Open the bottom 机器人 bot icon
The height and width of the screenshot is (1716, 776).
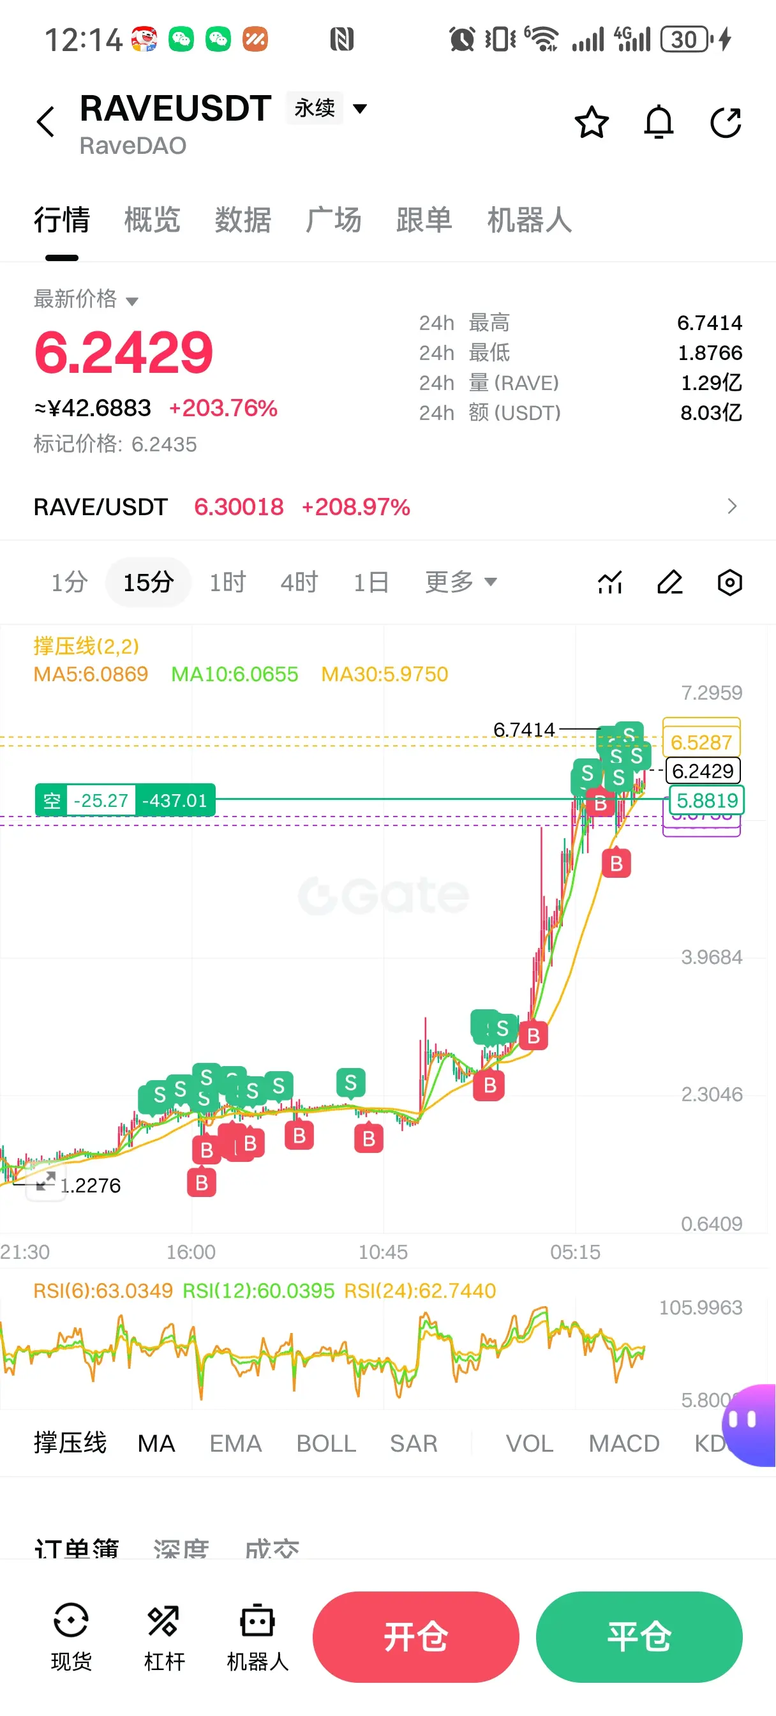tap(258, 1636)
